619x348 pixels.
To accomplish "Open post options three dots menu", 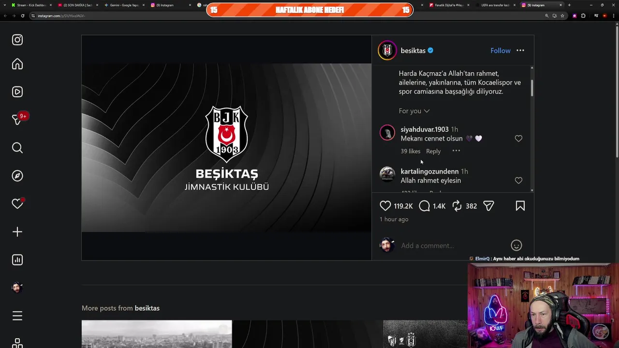I will click(x=520, y=50).
